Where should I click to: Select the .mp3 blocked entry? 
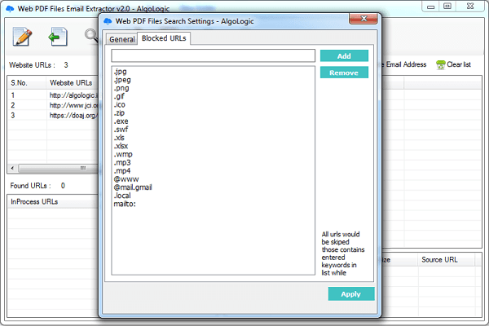click(122, 162)
